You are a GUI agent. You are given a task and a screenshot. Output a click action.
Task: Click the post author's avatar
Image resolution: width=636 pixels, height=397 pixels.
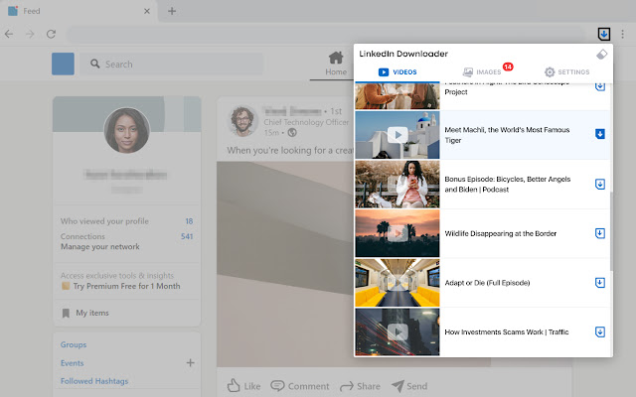[242, 121]
